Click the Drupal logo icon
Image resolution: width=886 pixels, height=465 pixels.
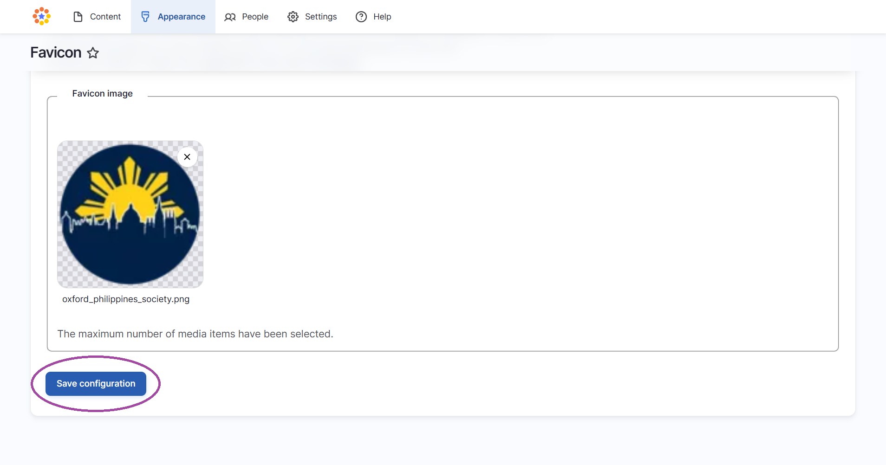[x=41, y=16]
